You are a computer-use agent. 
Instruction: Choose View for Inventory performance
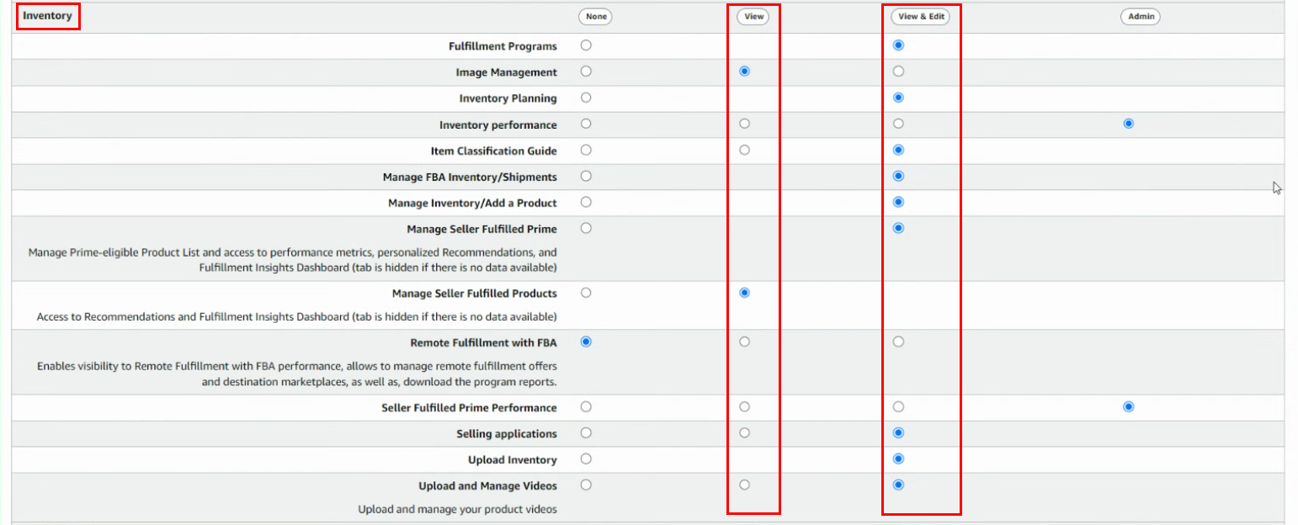(744, 124)
